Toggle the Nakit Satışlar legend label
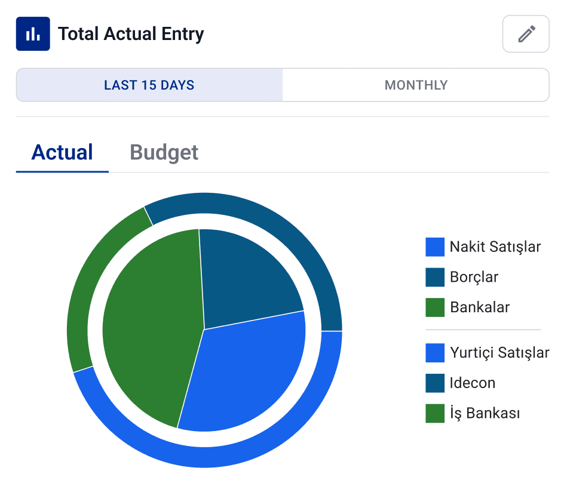 coord(495,247)
